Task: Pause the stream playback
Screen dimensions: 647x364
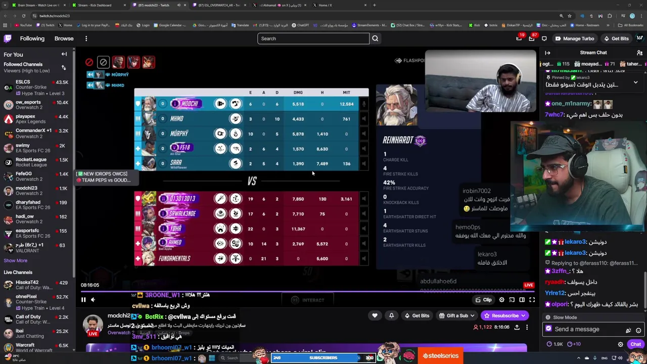Action: 83,300
